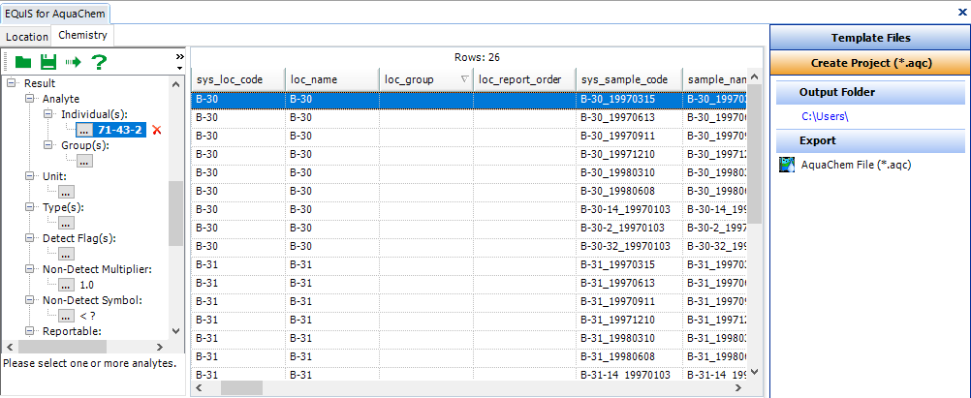Open the C:\Users\ output folder link

pos(825,116)
